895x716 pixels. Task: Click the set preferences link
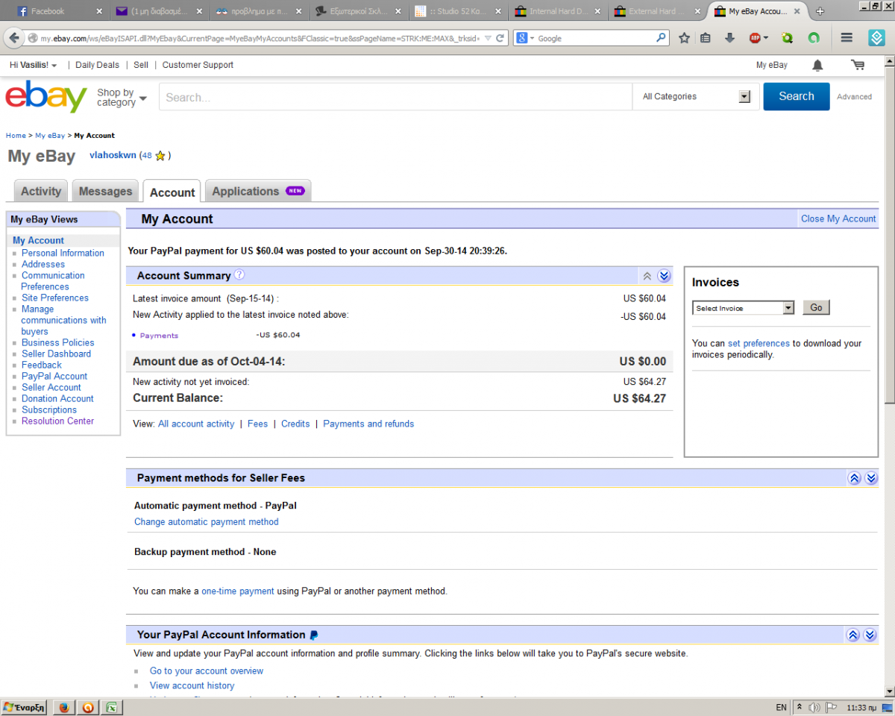pos(759,343)
